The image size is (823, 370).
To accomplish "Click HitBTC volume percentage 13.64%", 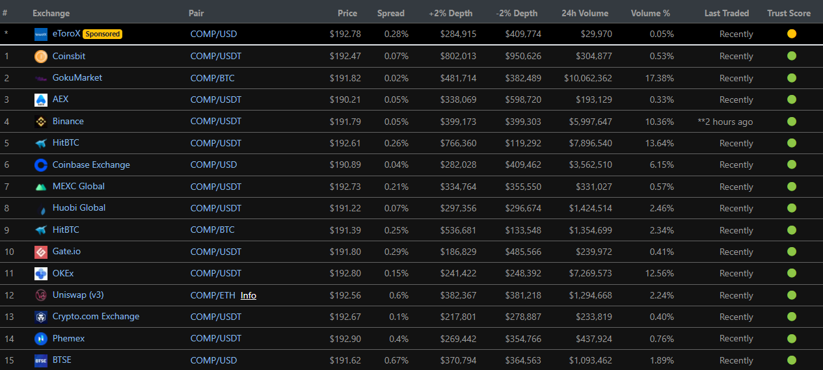I will pos(658,143).
